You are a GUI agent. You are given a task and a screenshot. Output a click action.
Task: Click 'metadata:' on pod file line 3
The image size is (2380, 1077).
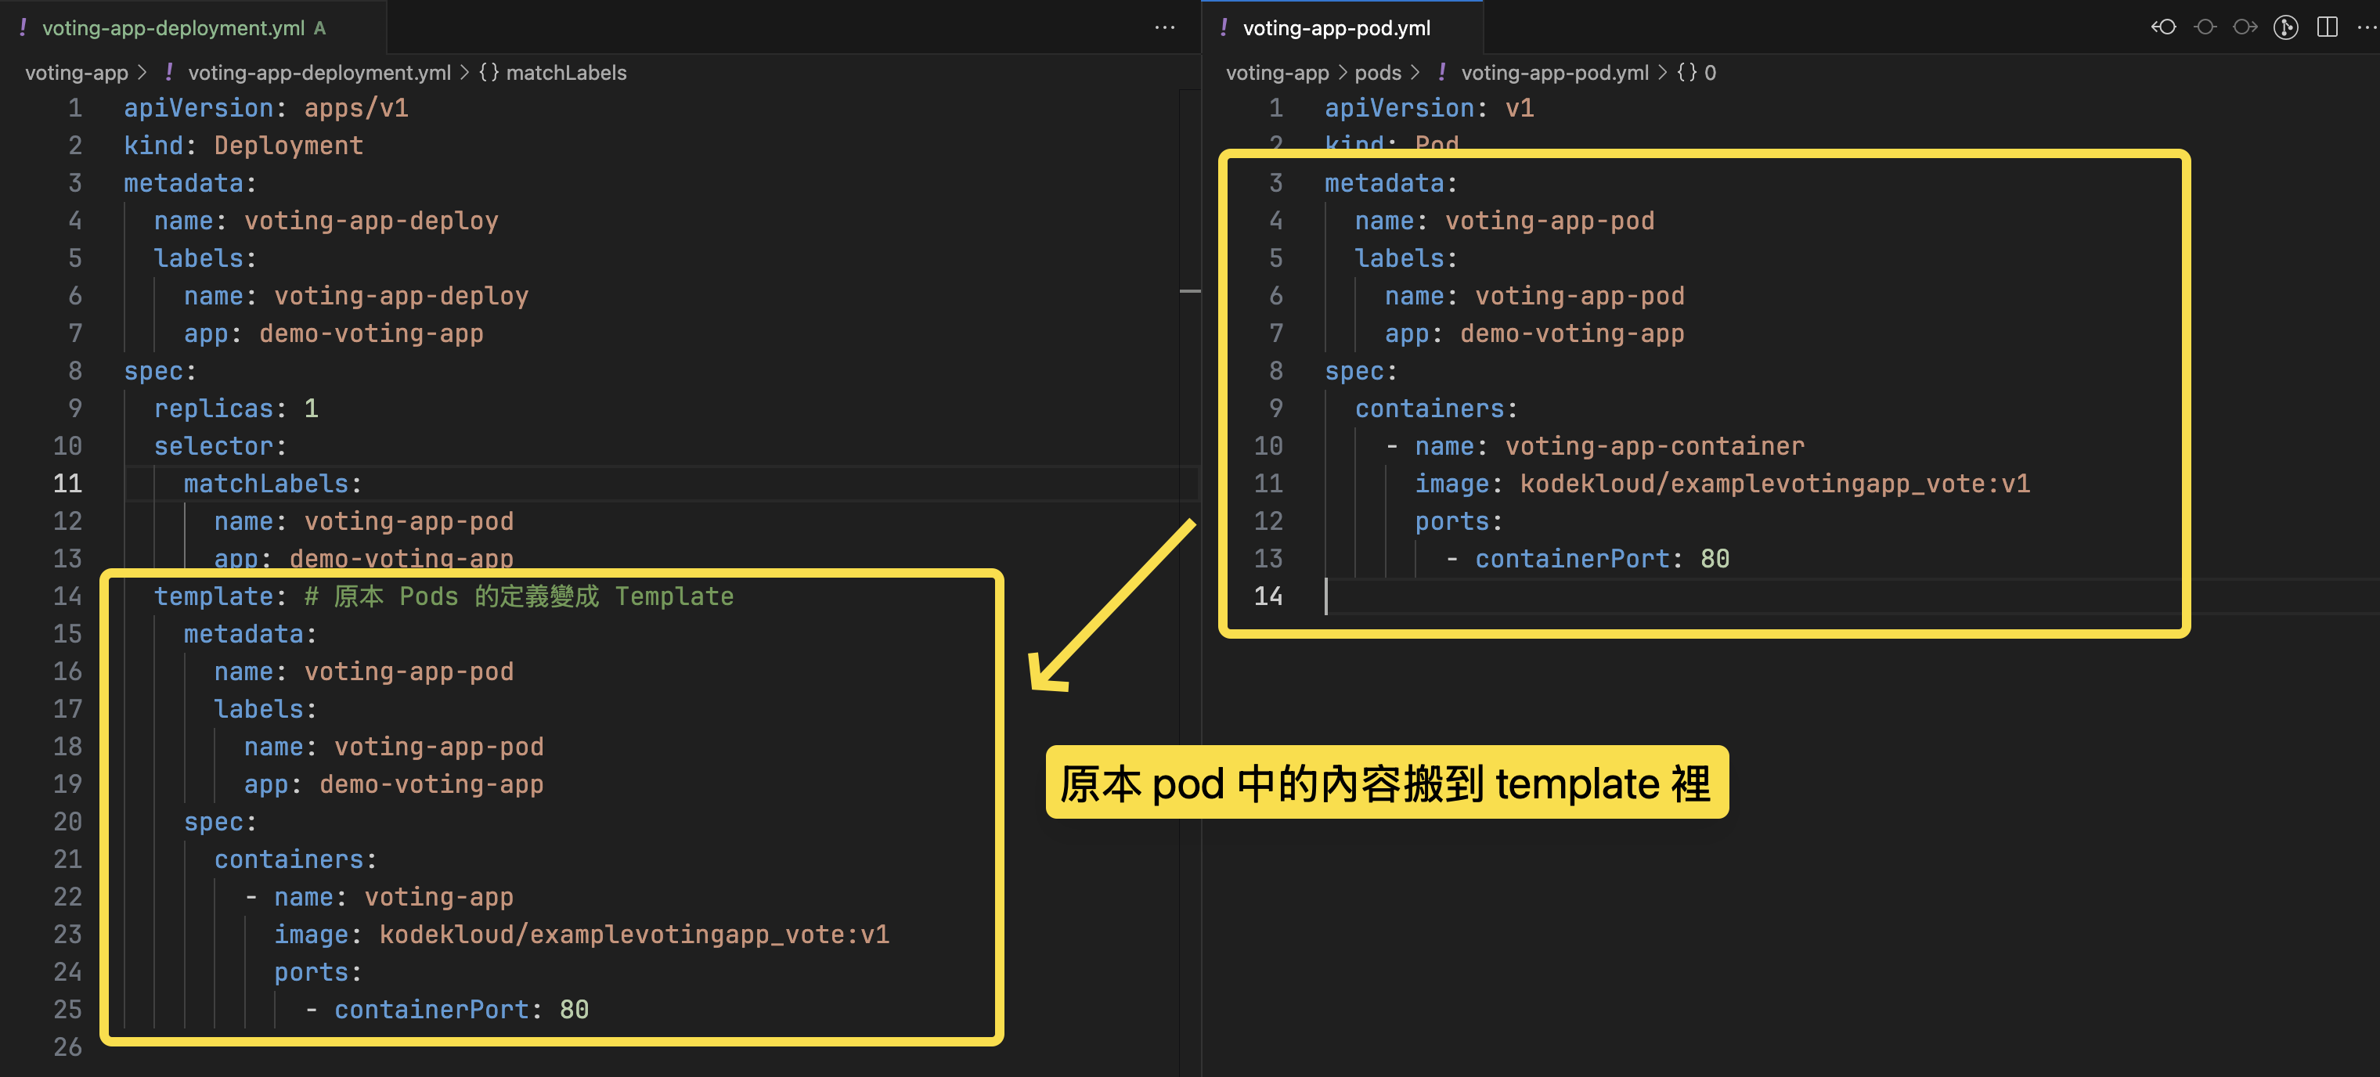(x=1391, y=183)
